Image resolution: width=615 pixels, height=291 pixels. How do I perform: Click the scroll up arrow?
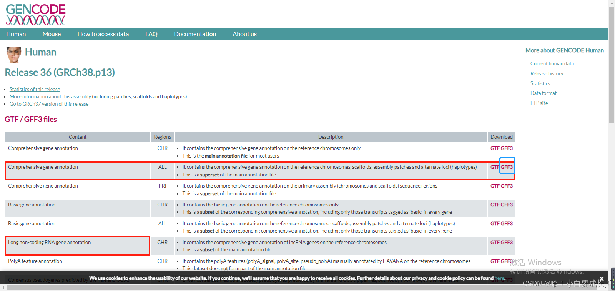tap(612, 3)
